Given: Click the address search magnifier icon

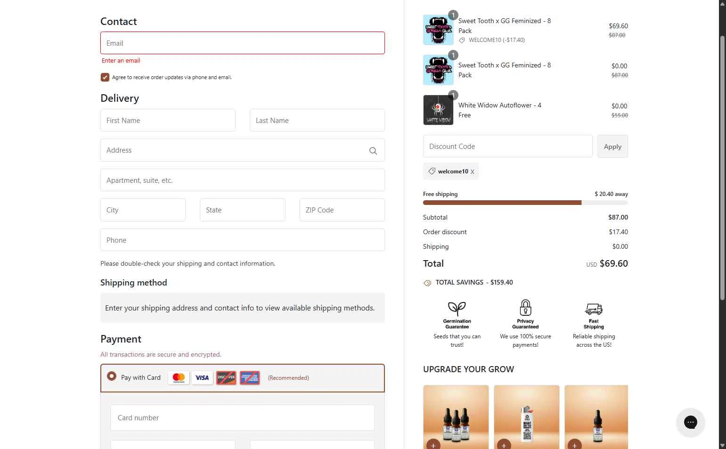Looking at the screenshot, I should point(373,151).
